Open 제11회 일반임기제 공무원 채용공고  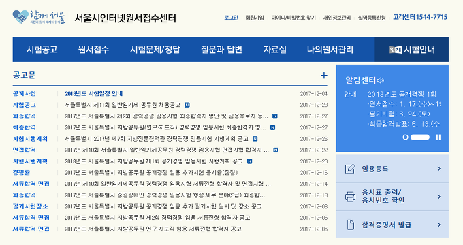pos(123,105)
